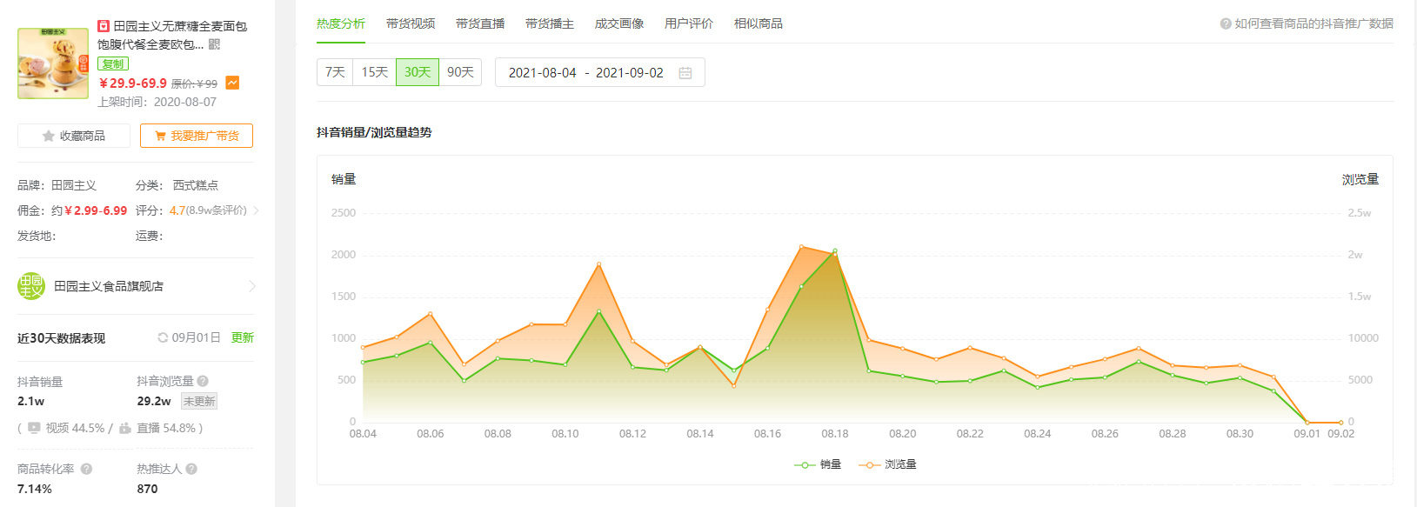The width and height of the screenshot is (1417, 507).
Task: Open the 田园主义食品旗舰店 shop link
Action: (109, 286)
